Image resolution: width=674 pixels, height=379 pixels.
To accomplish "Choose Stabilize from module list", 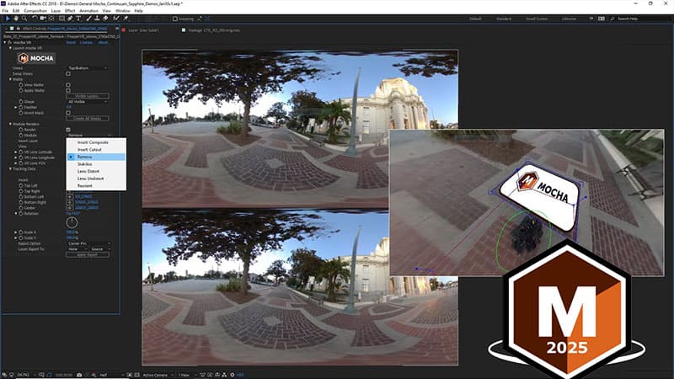I will point(96,164).
